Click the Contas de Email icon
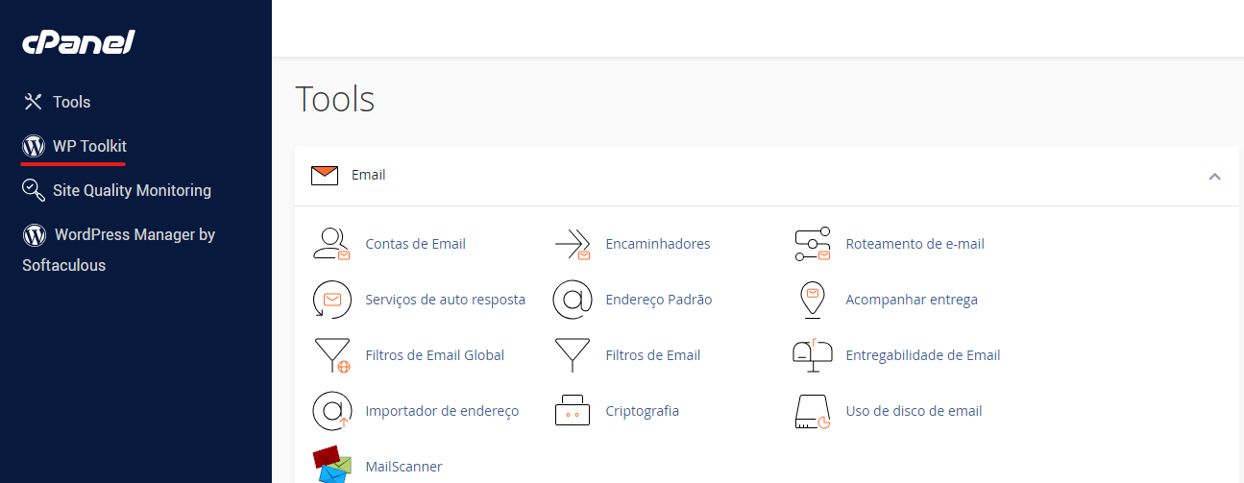 tap(332, 244)
